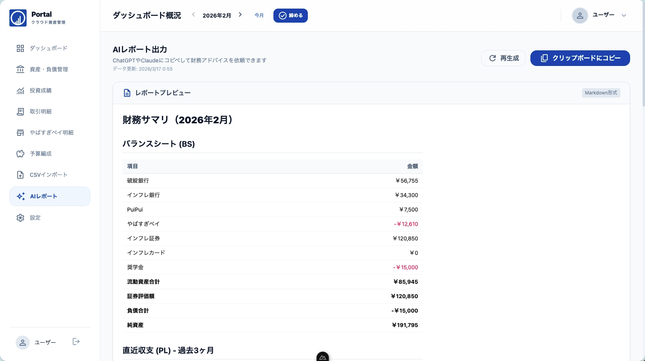This screenshot has height=361, width=645.
Task: Open CSVインポート page
Action: [49, 175]
